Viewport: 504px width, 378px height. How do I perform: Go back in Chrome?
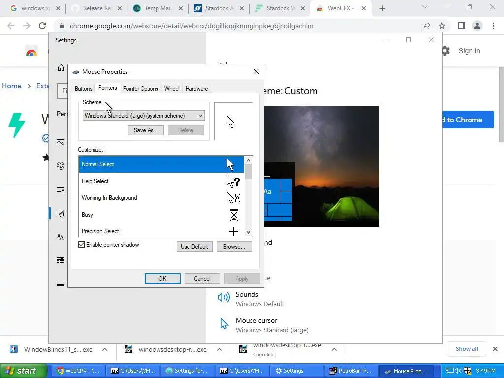pos(11,26)
